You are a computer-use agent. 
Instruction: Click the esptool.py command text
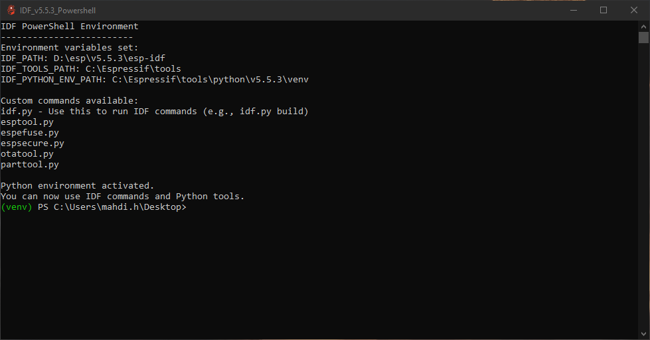coord(27,122)
